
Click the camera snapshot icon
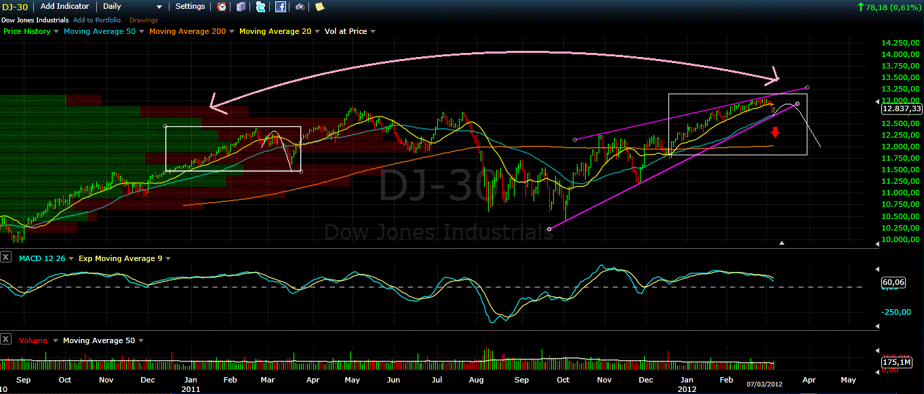[300, 7]
